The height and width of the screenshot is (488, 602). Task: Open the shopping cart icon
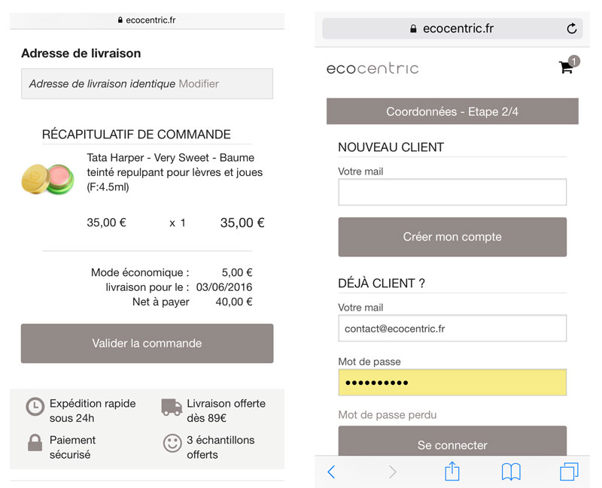click(x=566, y=67)
